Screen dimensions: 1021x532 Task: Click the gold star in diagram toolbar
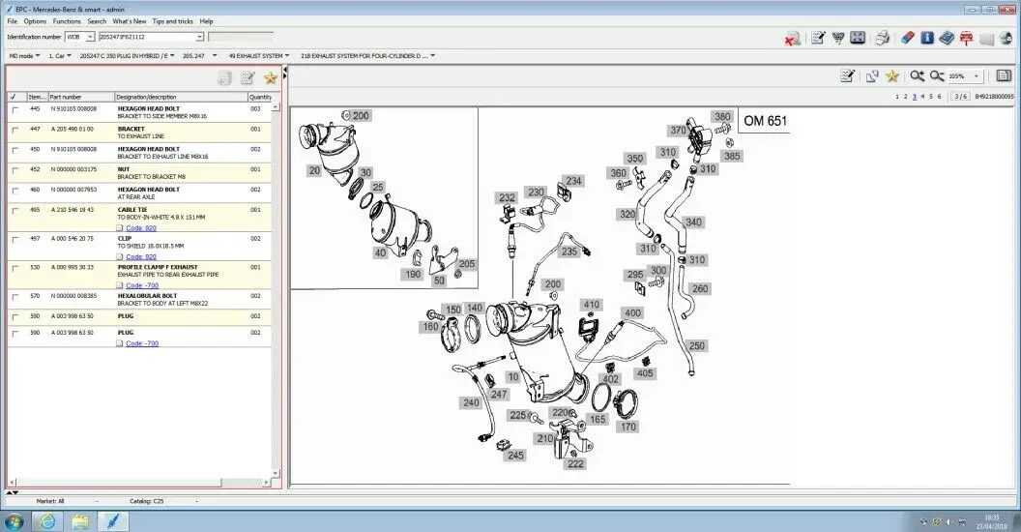[892, 76]
